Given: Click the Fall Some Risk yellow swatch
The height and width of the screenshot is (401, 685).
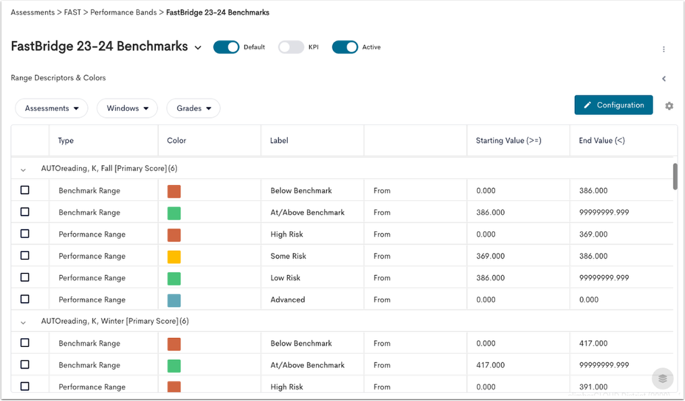Looking at the screenshot, I should coord(174,257).
